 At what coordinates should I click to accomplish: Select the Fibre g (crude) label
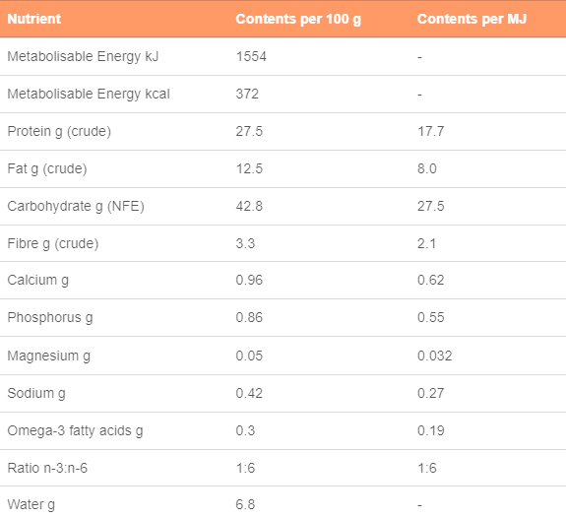coord(53,244)
